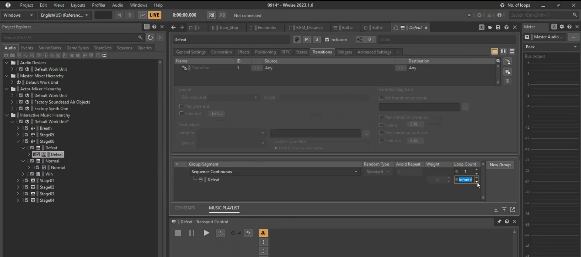The height and width of the screenshot is (257, 581).
Task: Select single pane layout icon
Action: pos(494,52)
